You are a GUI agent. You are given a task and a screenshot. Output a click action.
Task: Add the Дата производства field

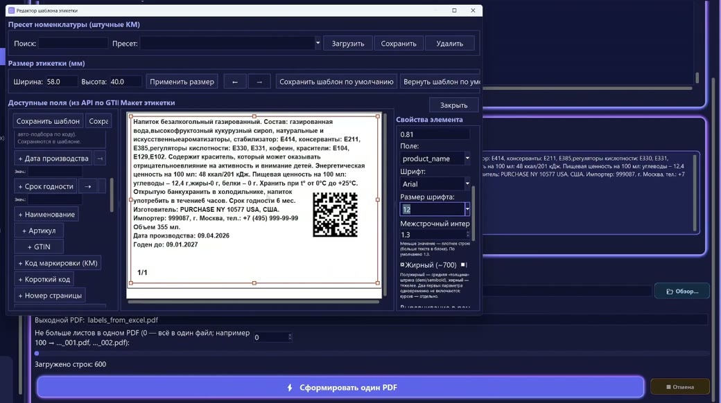(x=53, y=158)
